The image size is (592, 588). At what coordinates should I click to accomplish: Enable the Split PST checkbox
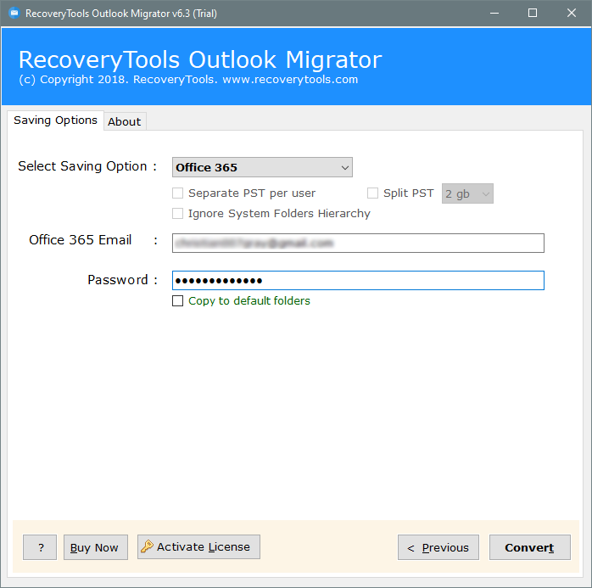(372, 193)
